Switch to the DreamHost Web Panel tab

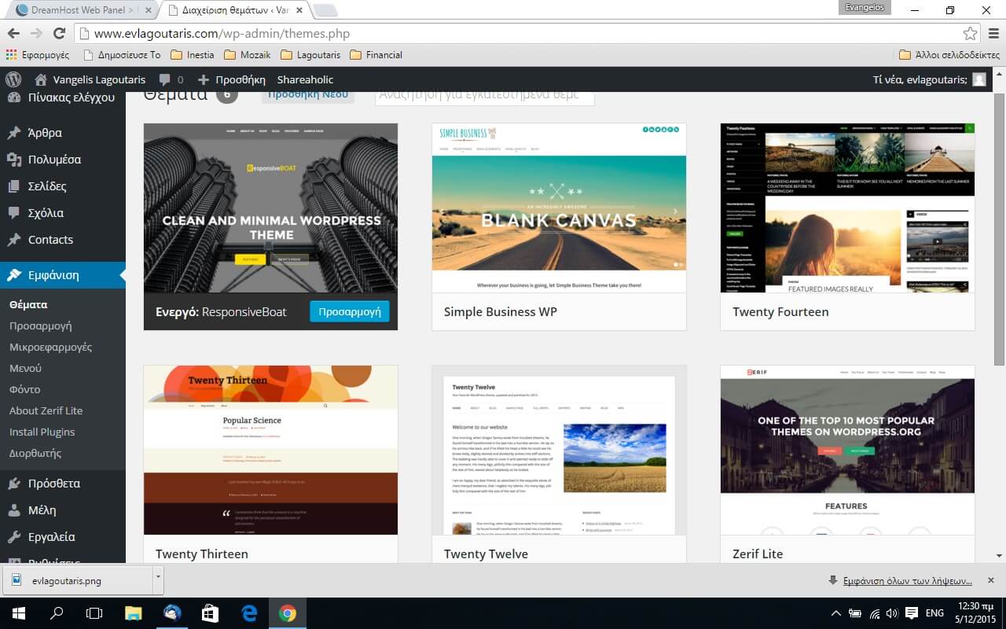(x=83, y=10)
